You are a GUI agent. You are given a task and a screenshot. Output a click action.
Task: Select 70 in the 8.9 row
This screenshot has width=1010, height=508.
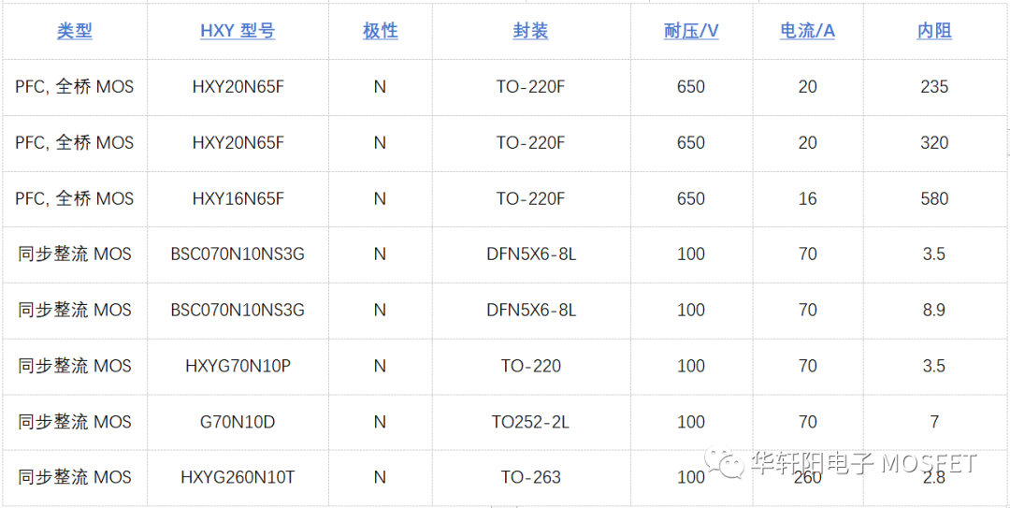[x=807, y=310]
